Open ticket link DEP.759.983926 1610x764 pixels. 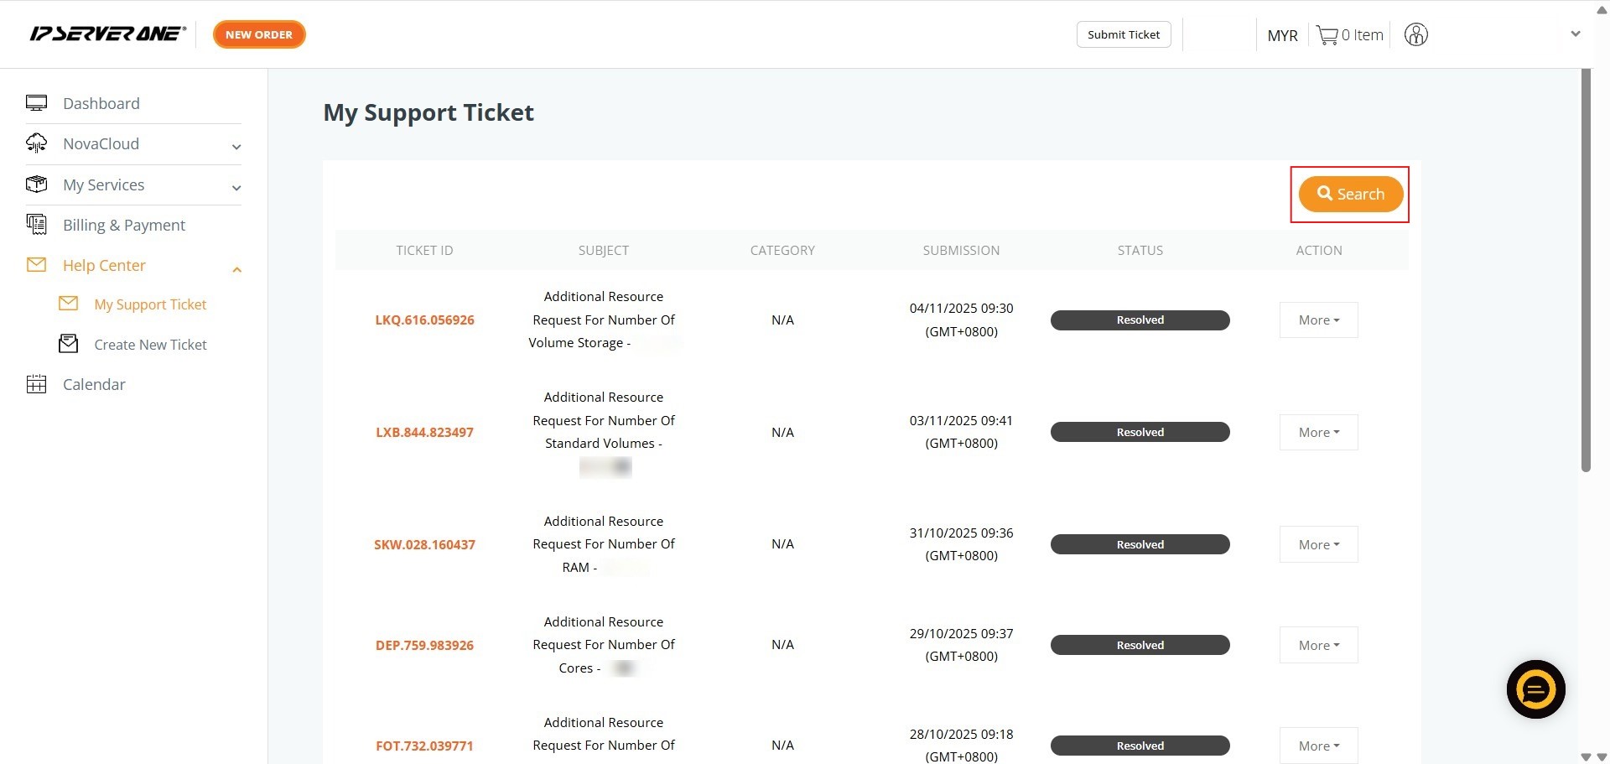coord(424,645)
